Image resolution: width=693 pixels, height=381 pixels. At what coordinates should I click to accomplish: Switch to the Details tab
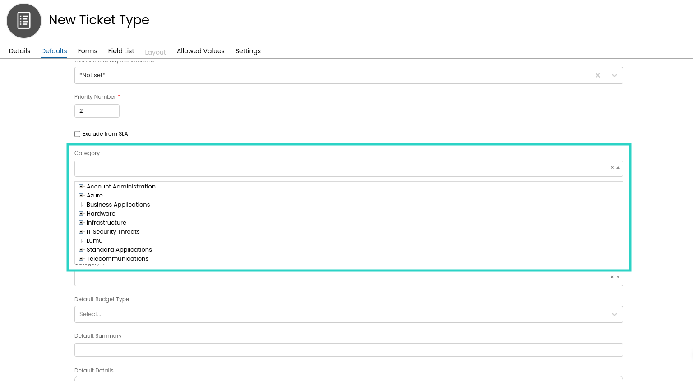point(19,51)
